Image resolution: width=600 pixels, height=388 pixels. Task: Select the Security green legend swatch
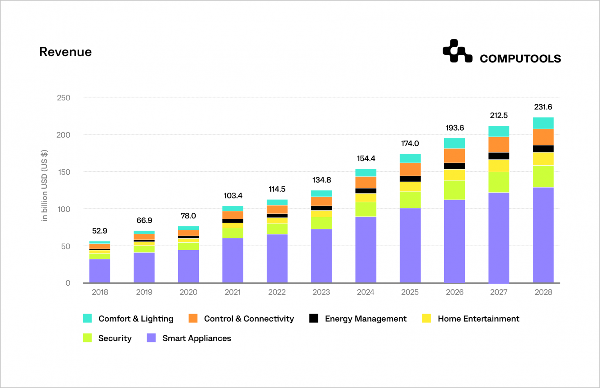point(87,338)
